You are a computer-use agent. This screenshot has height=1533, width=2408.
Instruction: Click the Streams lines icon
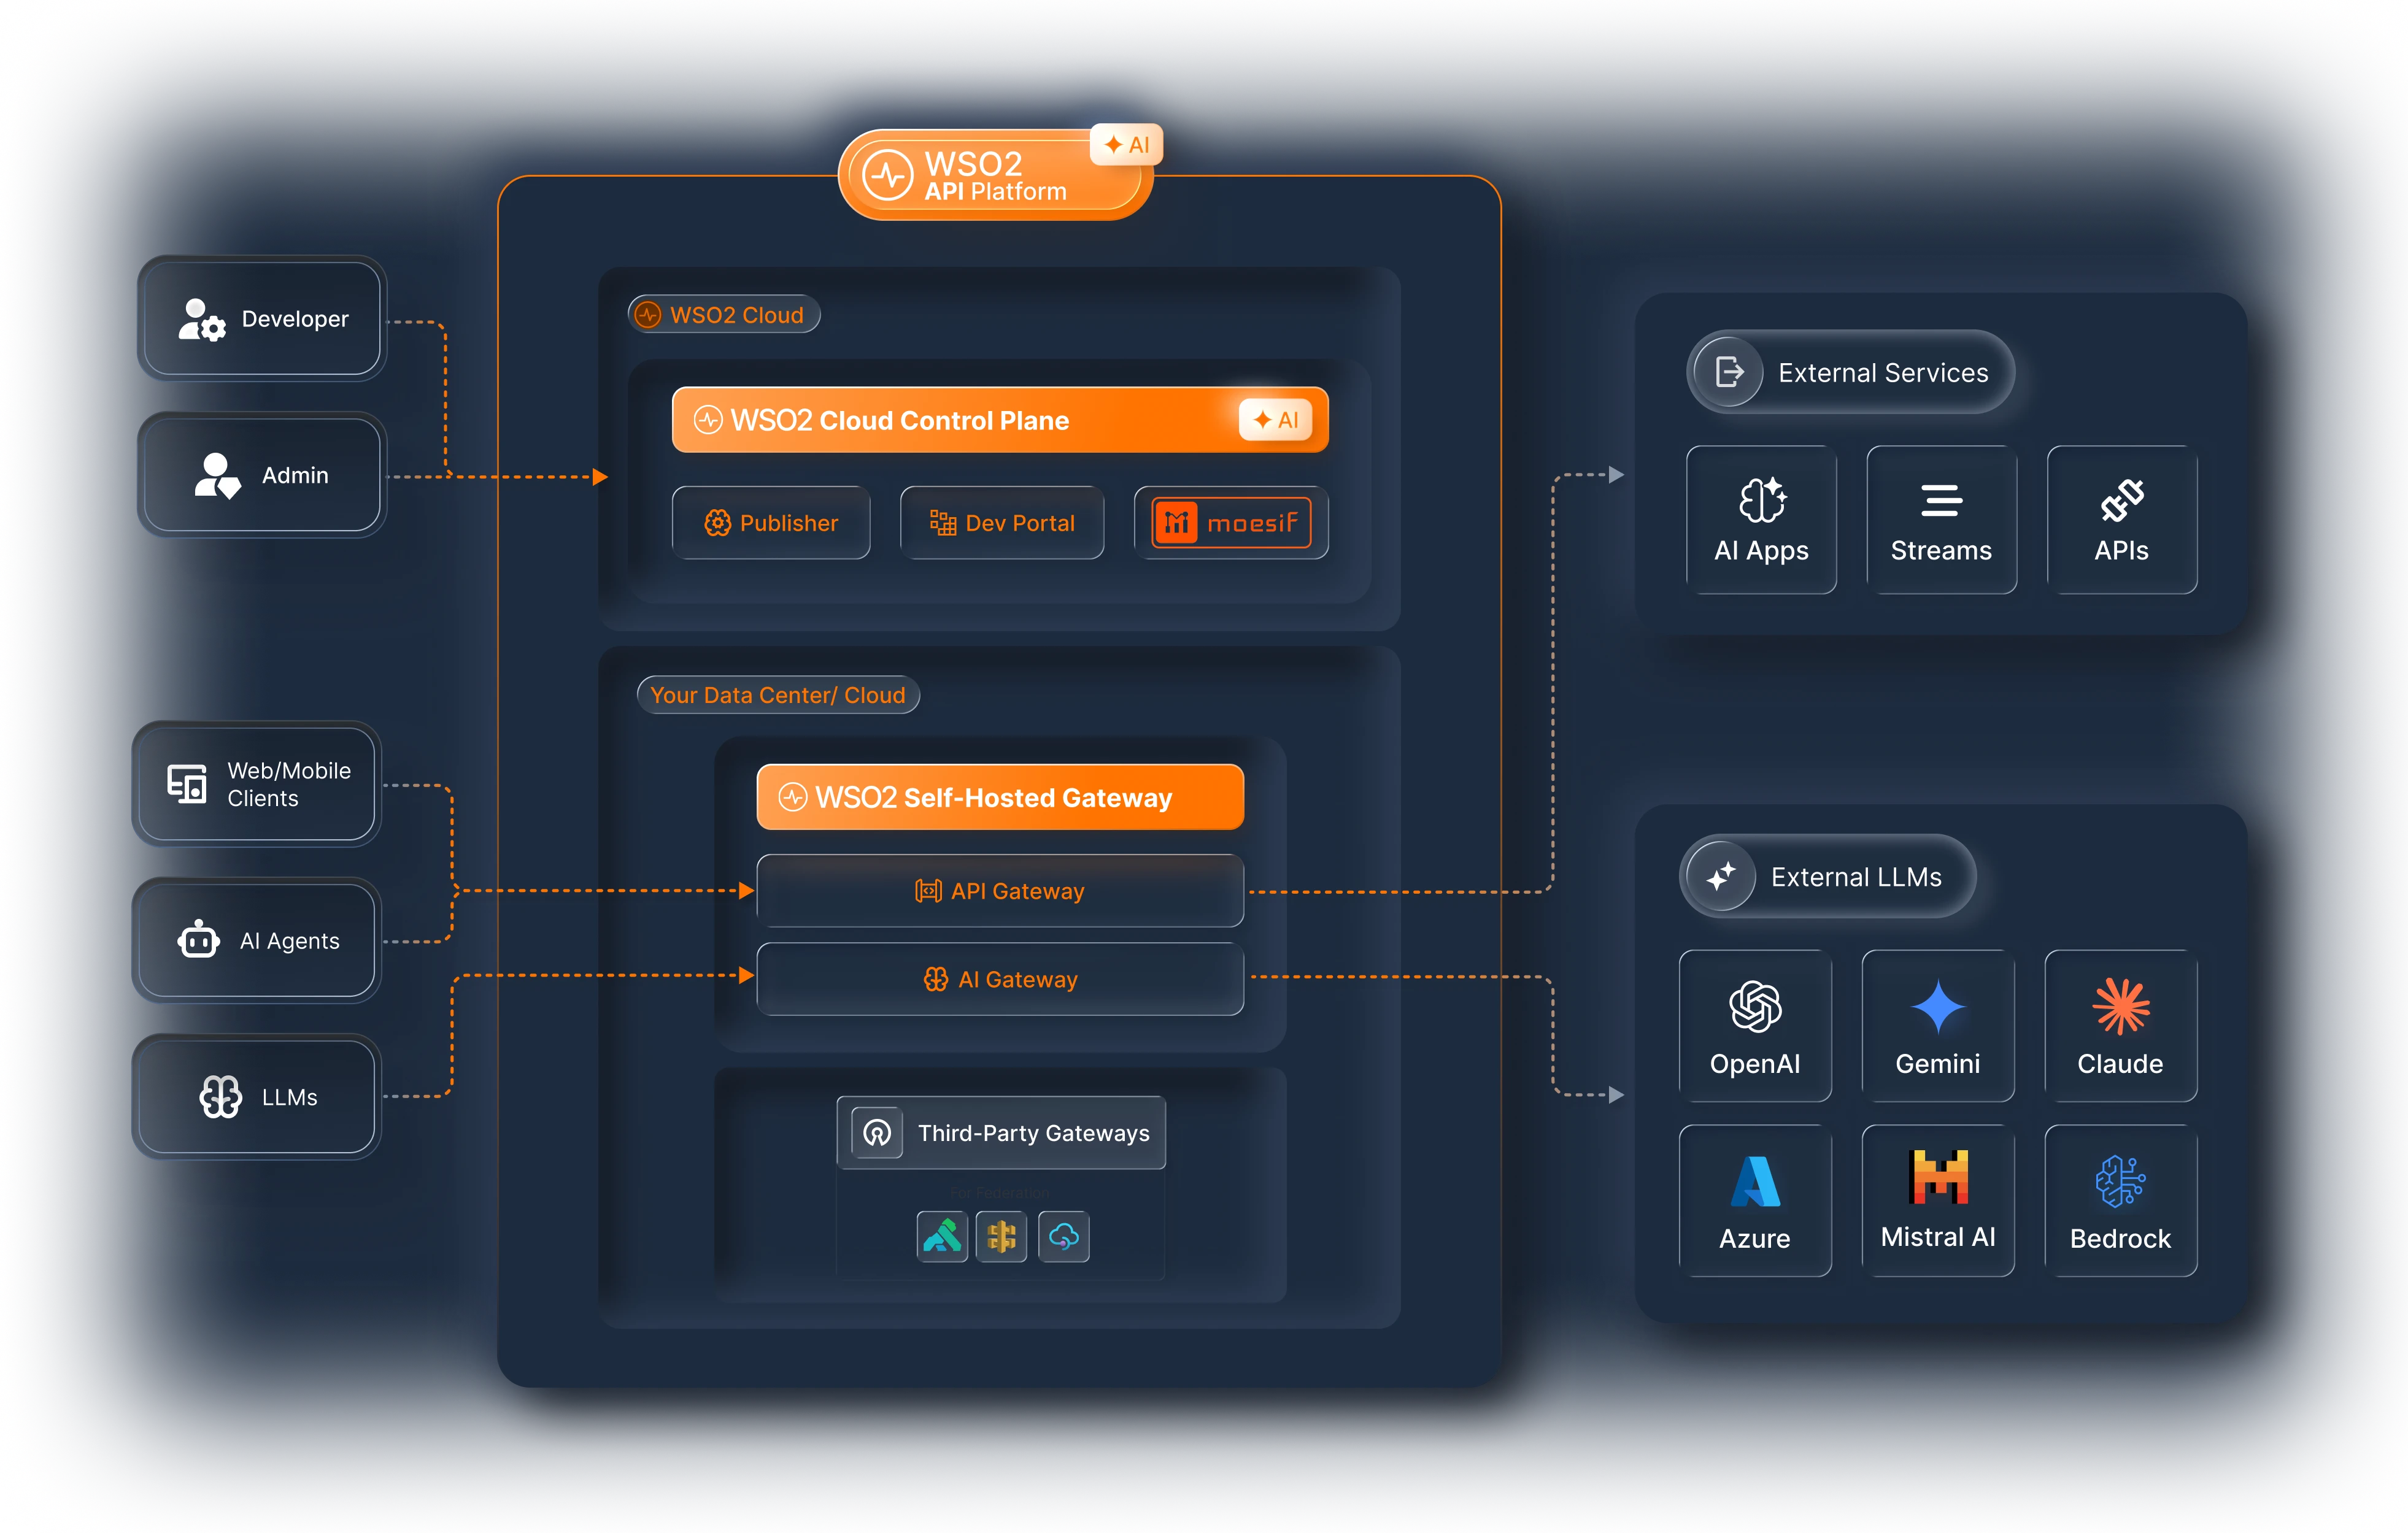coord(1941,501)
